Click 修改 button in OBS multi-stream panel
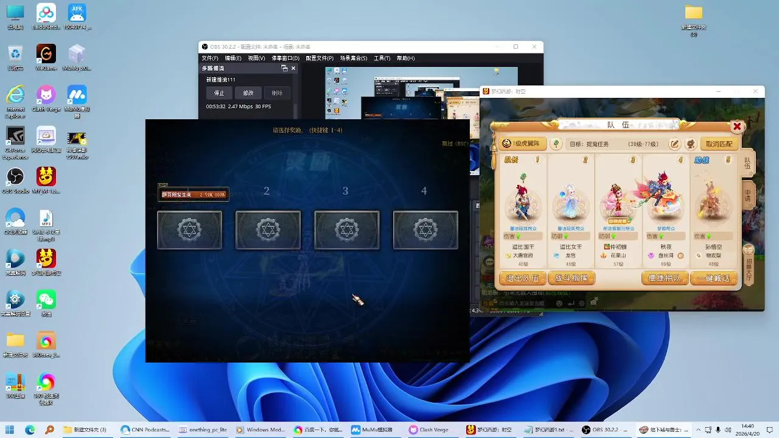Image resolution: width=779 pixels, height=438 pixels. tap(248, 93)
